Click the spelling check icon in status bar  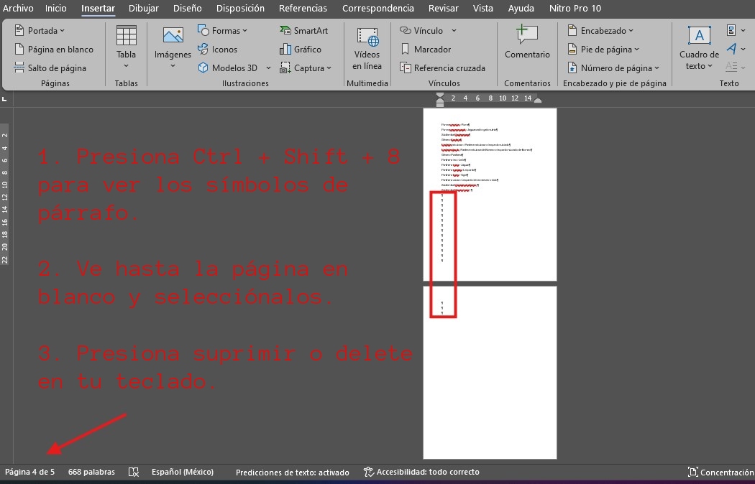point(134,472)
